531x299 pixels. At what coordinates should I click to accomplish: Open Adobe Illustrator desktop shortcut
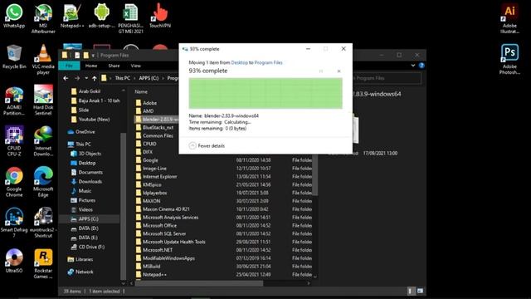(509, 18)
